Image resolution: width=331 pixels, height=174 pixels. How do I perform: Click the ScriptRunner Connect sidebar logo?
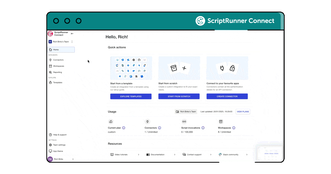pos(50,34)
